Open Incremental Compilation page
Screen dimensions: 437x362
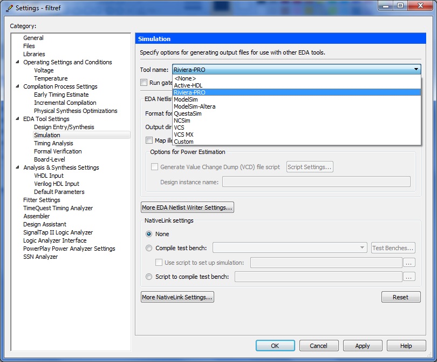65,103
